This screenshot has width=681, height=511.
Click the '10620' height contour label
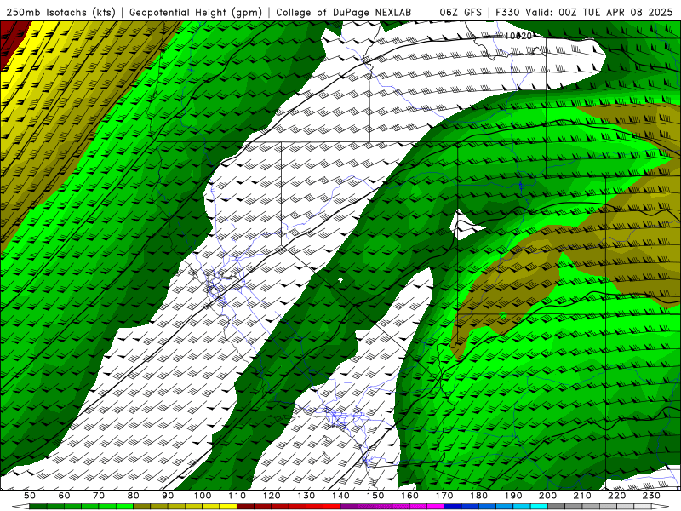518,36
